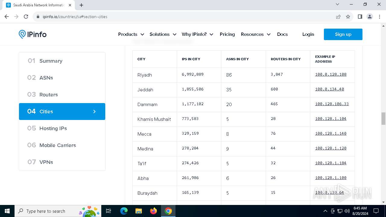This screenshot has height=217, width=386.
Task: Bookmark this page with the star icon
Action: tap(348, 17)
